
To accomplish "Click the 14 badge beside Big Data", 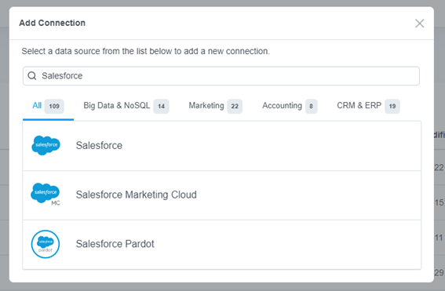I will pos(161,106).
